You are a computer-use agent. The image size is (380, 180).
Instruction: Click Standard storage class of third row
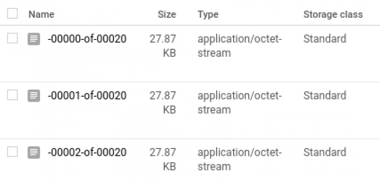325,152
